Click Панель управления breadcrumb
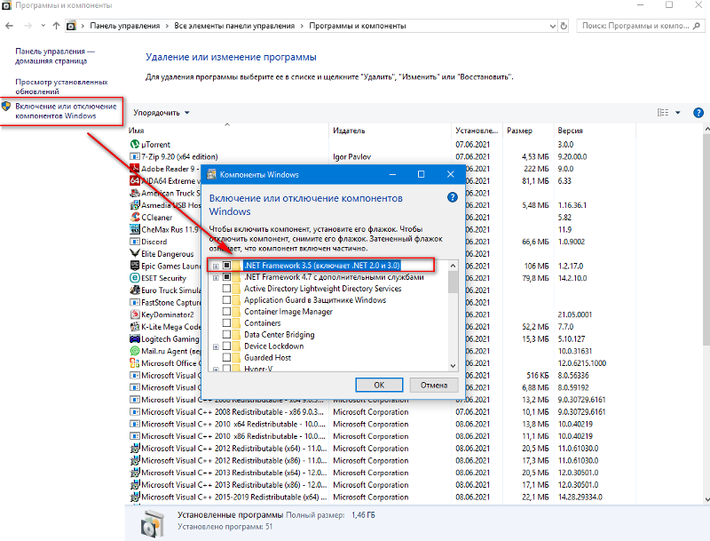The image size is (710, 541). [124, 26]
